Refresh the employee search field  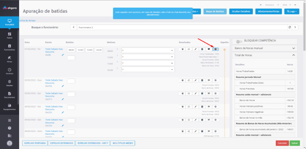[290, 27]
